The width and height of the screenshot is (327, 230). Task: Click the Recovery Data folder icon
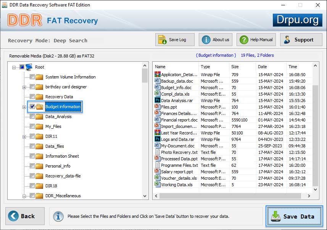point(39,97)
